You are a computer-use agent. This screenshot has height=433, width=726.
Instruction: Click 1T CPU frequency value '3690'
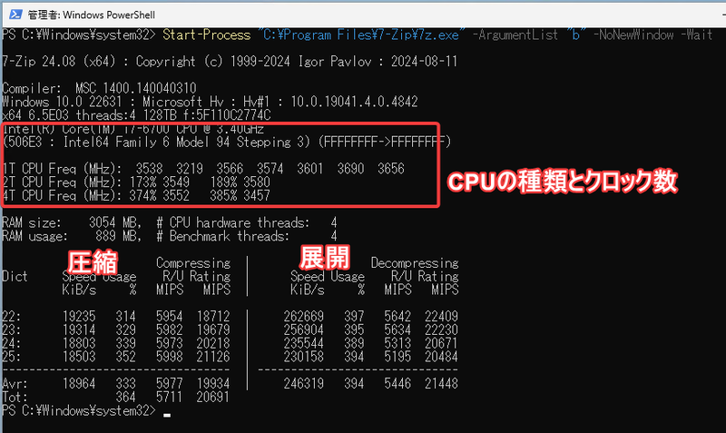(x=350, y=169)
